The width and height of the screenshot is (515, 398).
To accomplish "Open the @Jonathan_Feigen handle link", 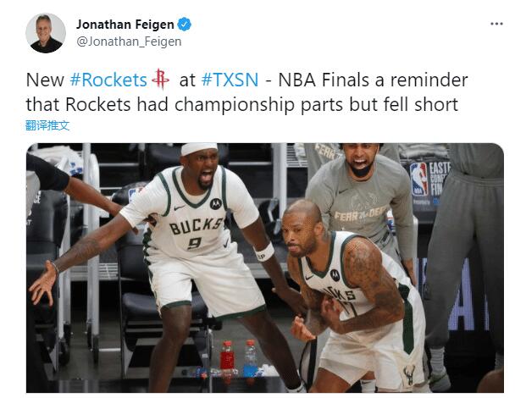I will click(x=129, y=41).
